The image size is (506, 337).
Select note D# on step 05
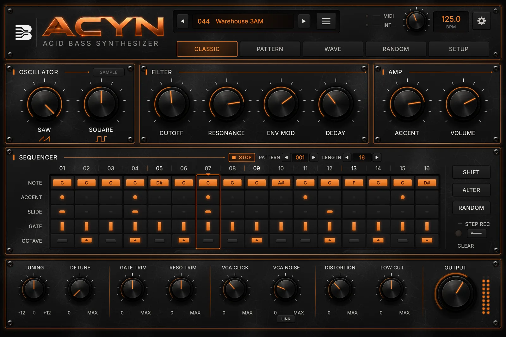159,183
